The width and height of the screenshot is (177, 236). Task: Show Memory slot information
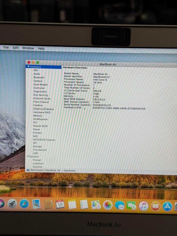pyautogui.click(x=38, y=116)
